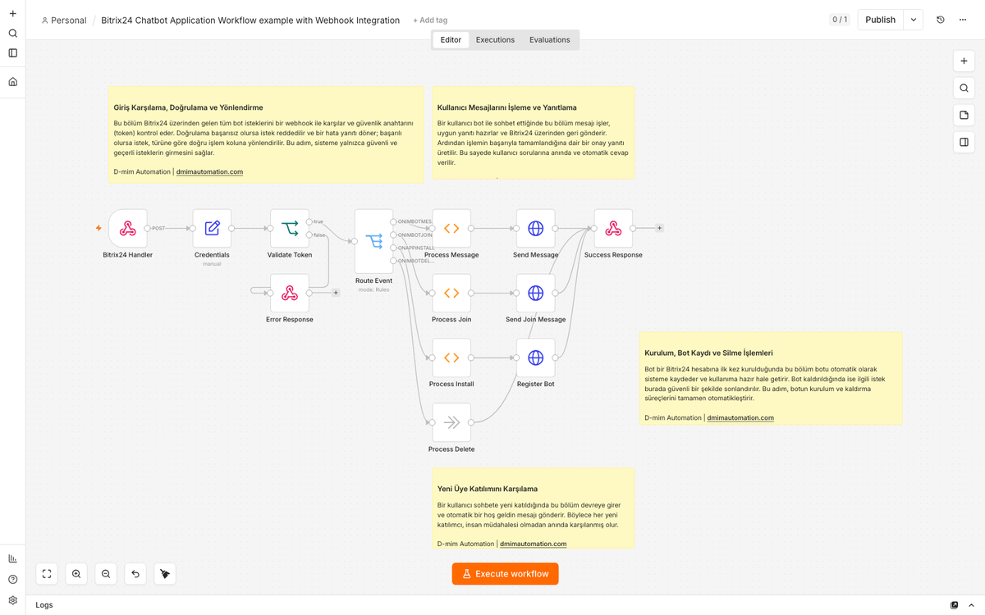Open search from the left sidebar
Screen dimensions: 985x615
12,34
